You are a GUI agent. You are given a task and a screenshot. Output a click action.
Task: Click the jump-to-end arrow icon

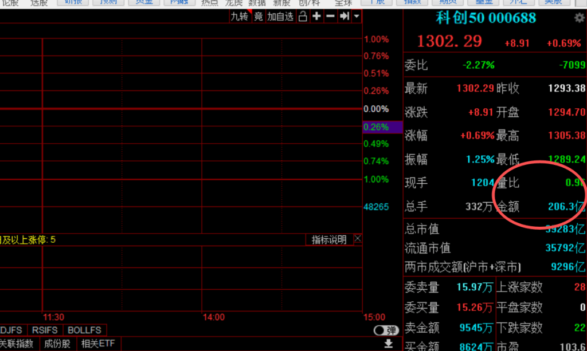click(x=344, y=16)
